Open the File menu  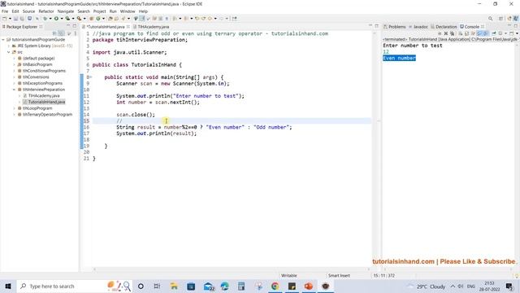5,11
